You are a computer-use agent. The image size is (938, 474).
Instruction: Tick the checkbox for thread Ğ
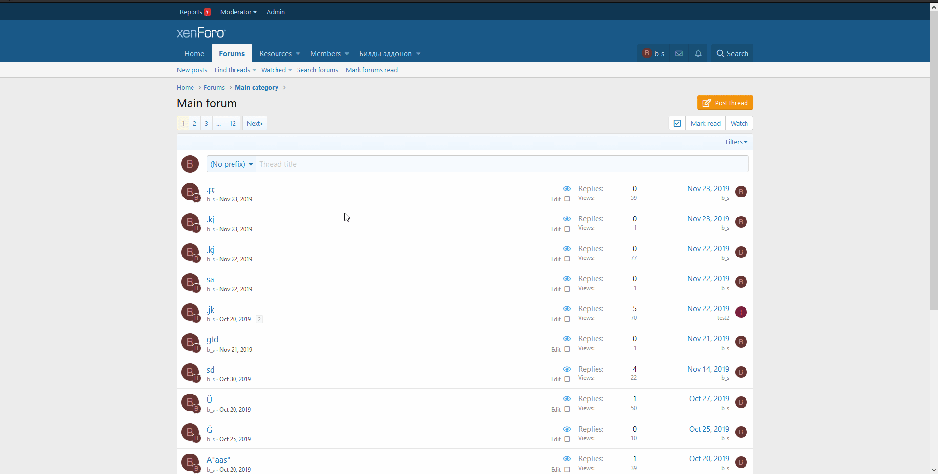coord(567,439)
